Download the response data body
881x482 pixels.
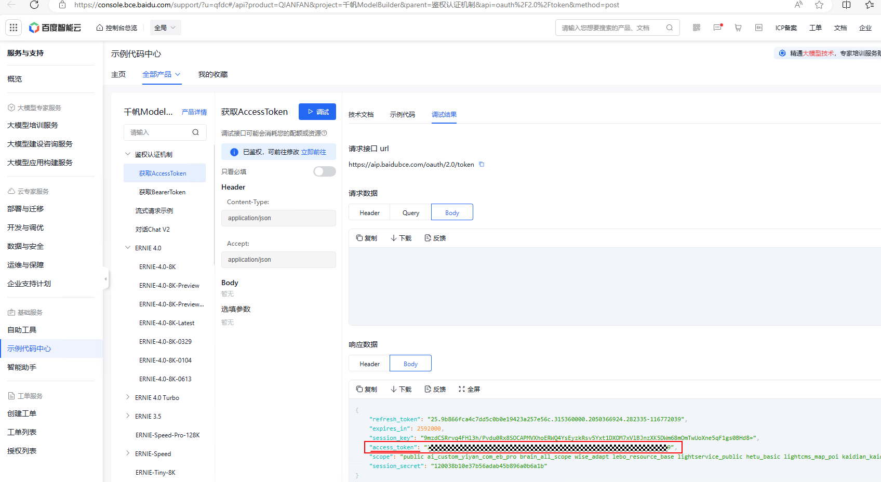[401, 389]
